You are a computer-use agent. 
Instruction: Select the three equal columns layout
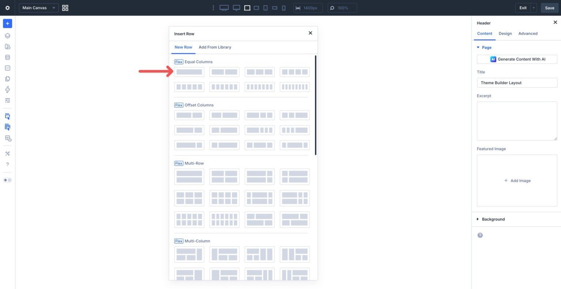coord(260,72)
